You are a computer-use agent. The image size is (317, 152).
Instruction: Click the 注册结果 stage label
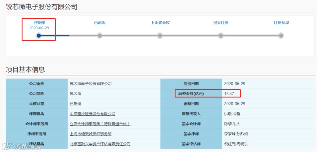click(x=281, y=23)
